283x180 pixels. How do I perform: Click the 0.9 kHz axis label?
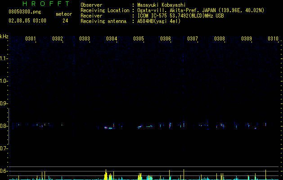click(4, 103)
